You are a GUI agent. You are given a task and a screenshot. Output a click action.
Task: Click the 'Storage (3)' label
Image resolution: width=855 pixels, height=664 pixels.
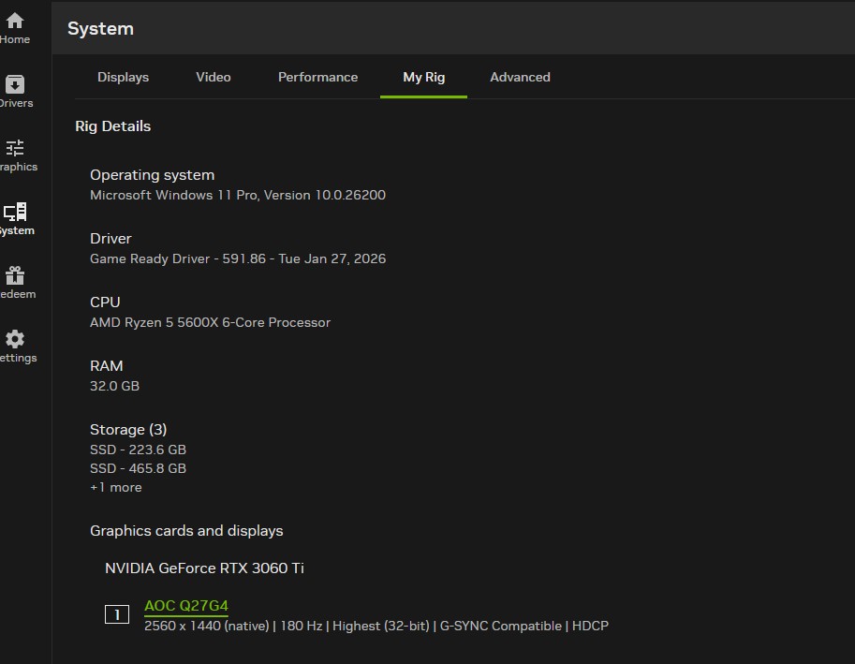pos(128,430)
